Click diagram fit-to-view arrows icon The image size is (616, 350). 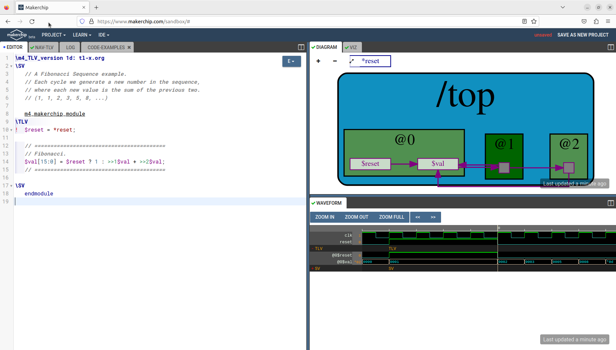point(352,61)
